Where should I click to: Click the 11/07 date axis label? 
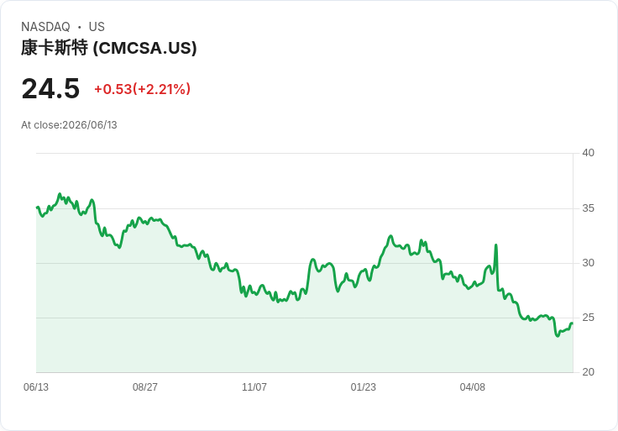pos(254,387)
